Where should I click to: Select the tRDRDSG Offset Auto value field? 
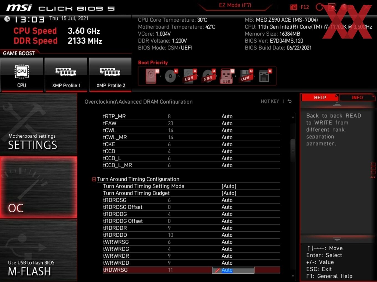(x=227, y=207)
